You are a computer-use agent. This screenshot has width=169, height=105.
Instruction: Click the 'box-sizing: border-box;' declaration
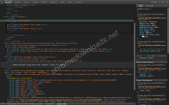pos(150,51)
